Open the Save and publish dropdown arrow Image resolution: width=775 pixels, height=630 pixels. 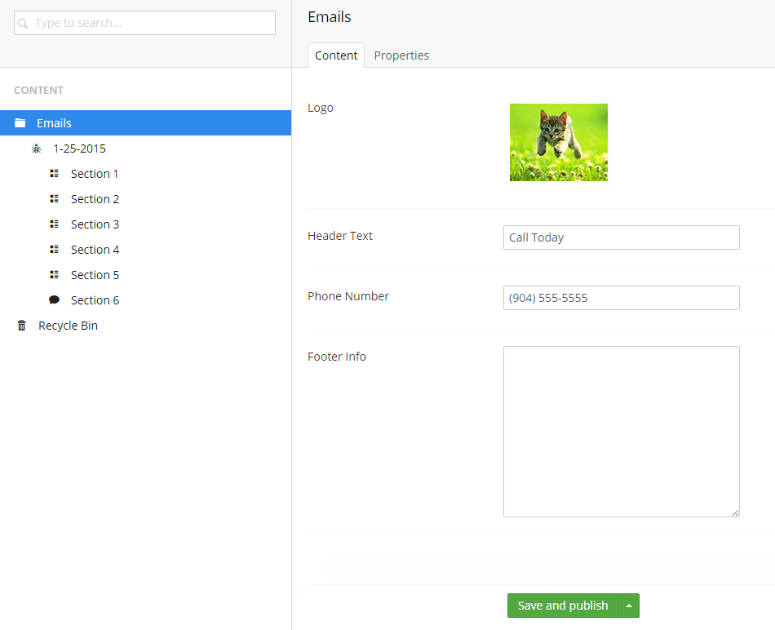[629, 606]
